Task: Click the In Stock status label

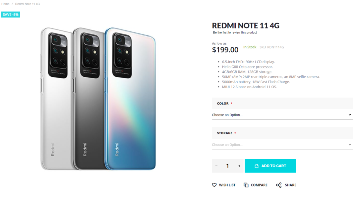Action: [250, 47]
